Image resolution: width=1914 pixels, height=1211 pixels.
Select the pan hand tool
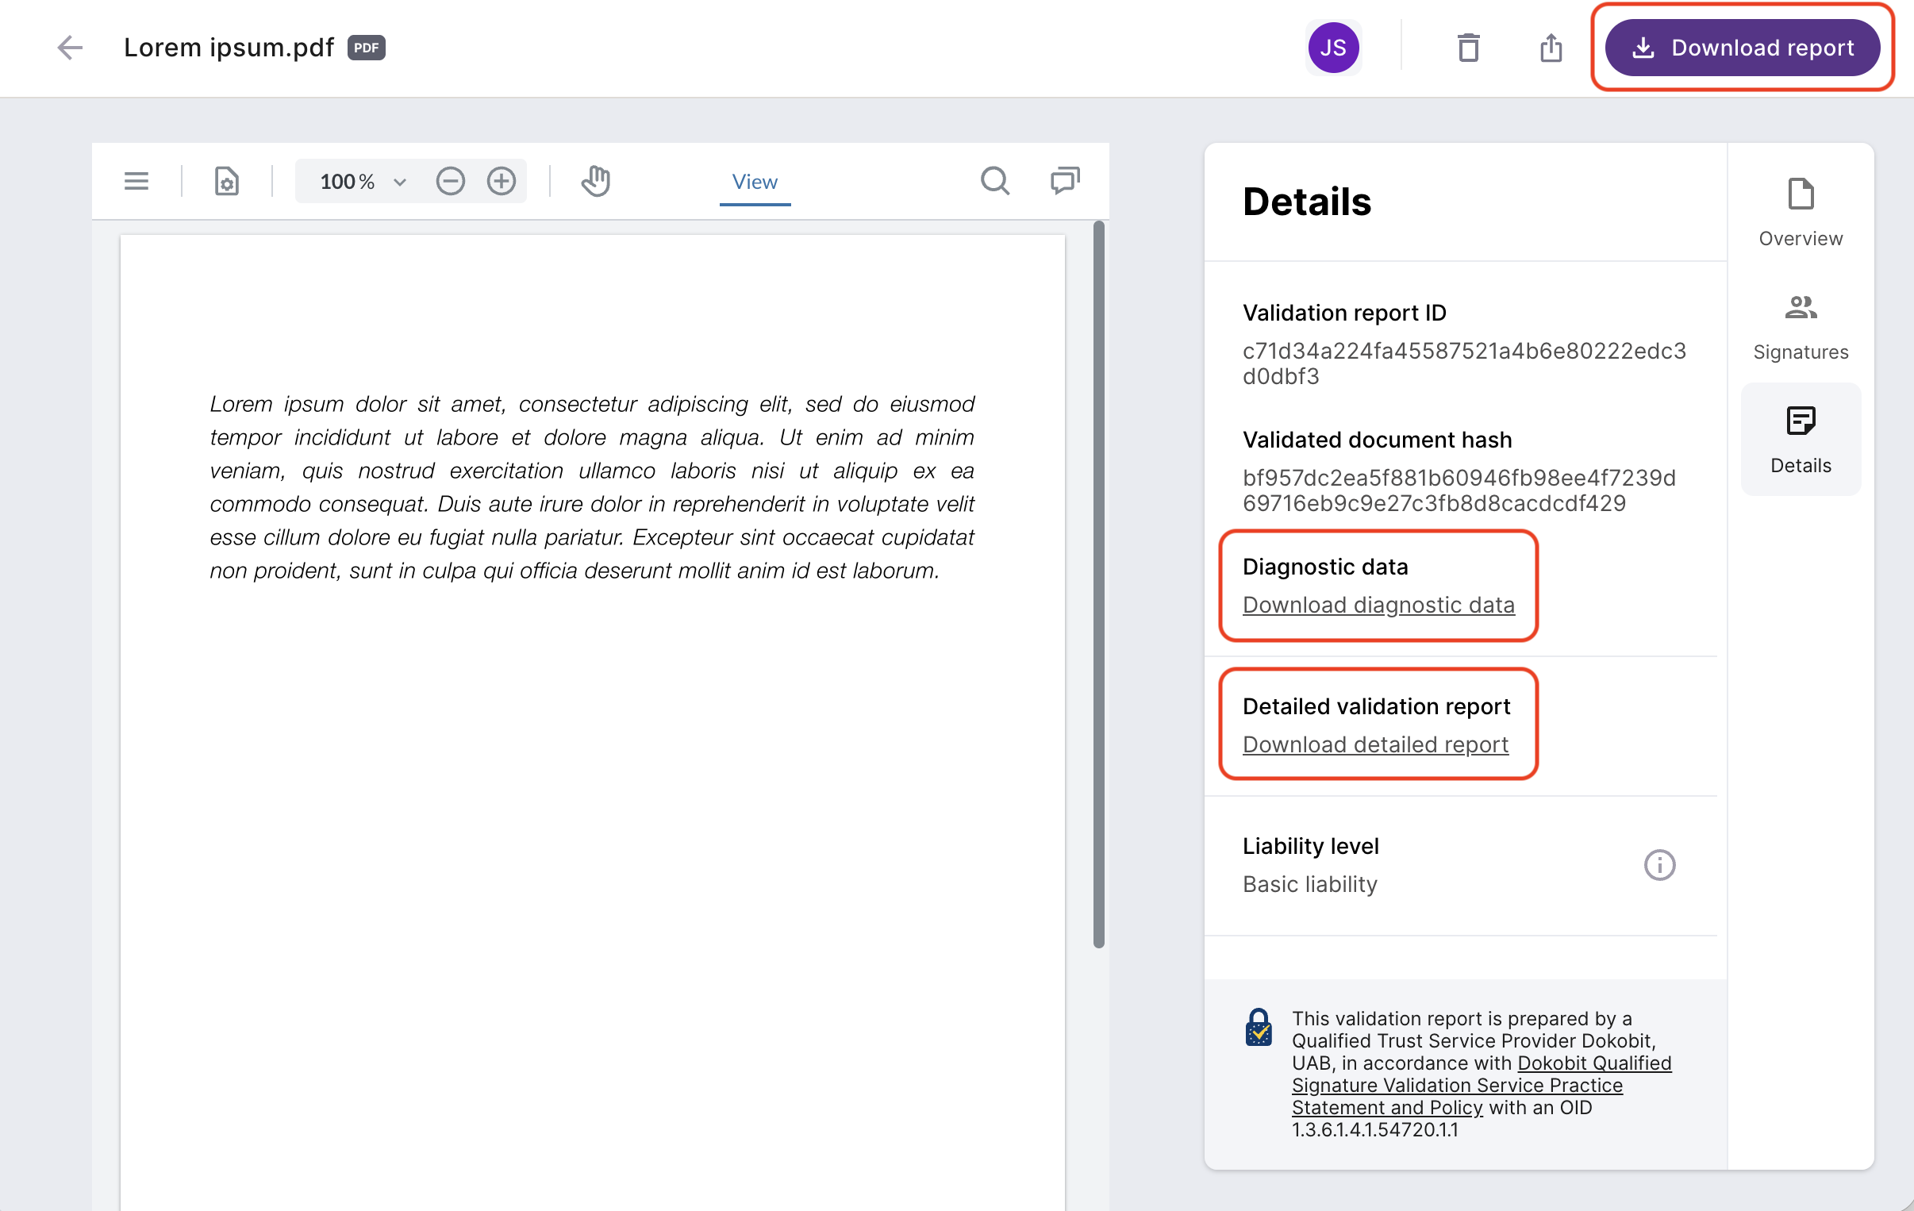point(595,181)
